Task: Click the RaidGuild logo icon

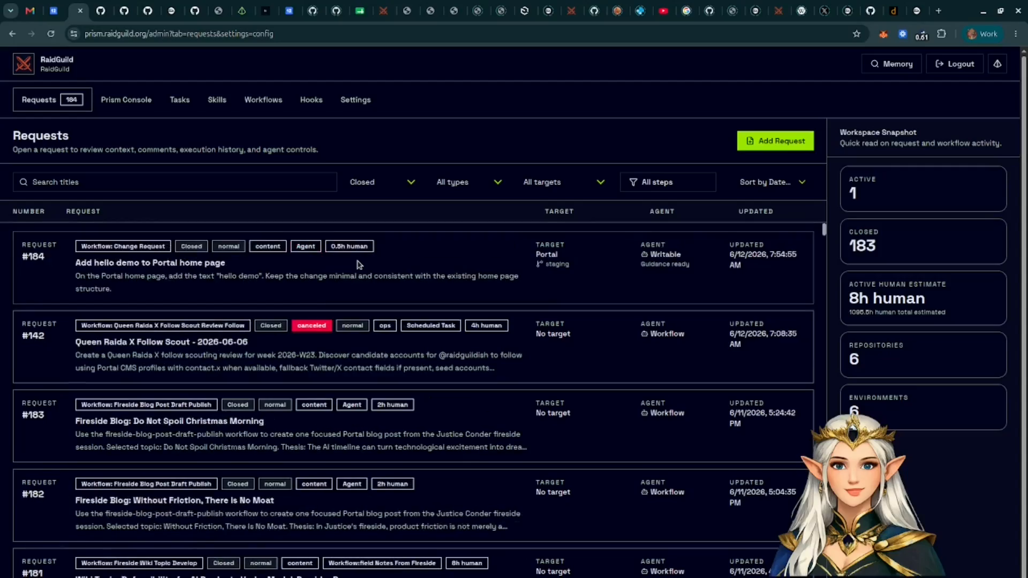Action: coord(24,64)
